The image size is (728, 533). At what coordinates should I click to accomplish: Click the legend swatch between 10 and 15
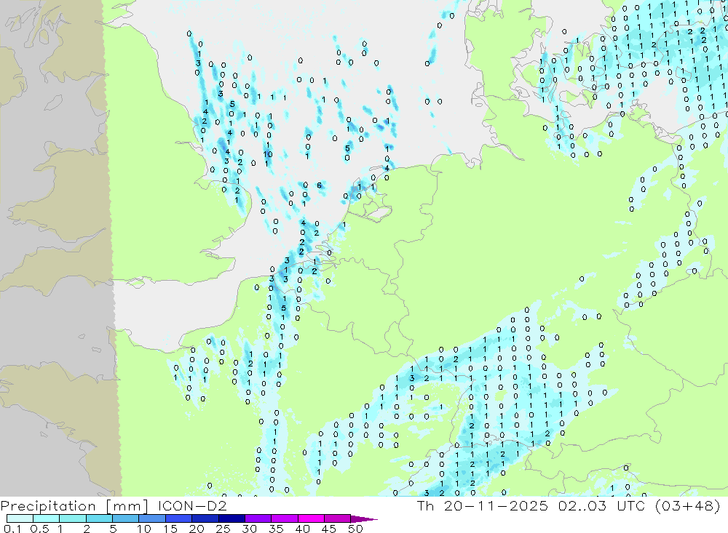152,518
